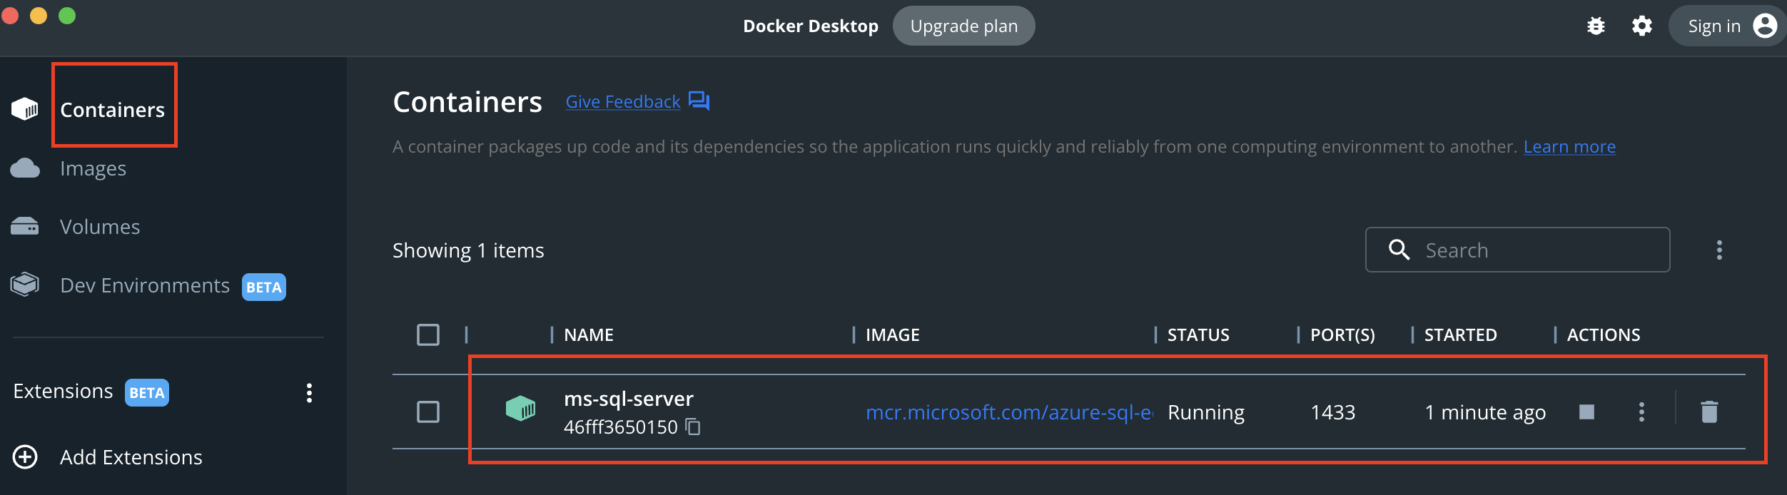Open ms-sql-server row more actions menu
This screenshot has height=495, width=1787.
pos(1641,412)
